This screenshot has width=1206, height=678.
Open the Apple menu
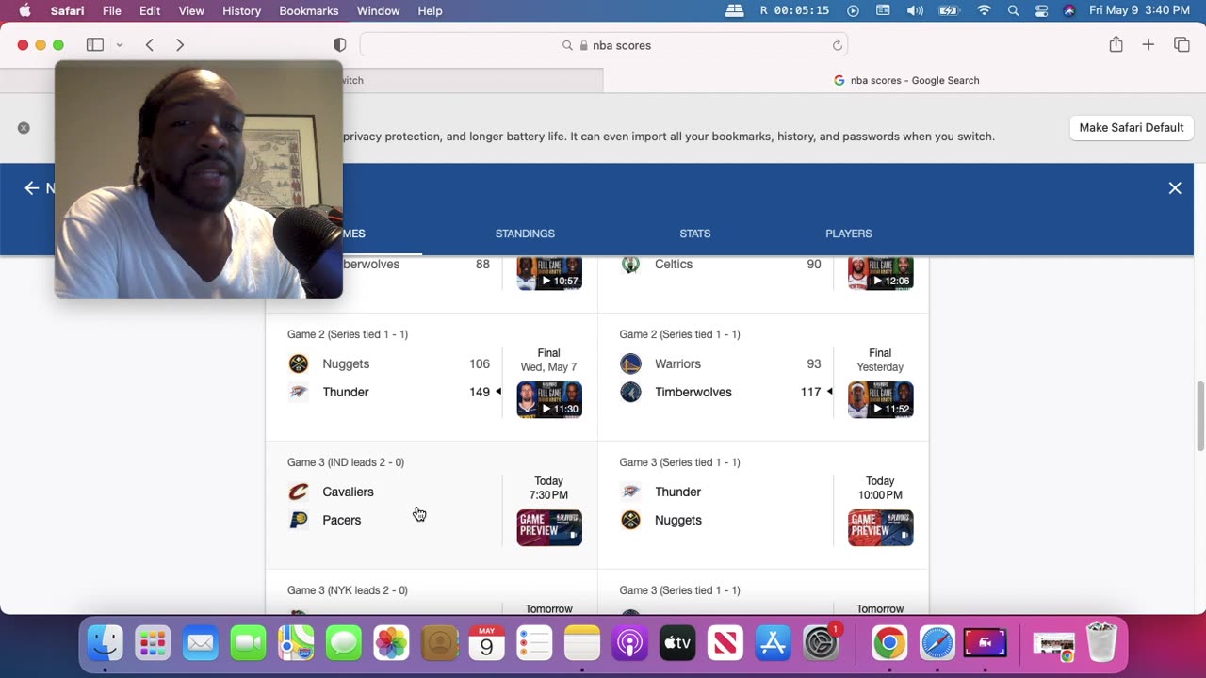pyautogui.click(x=24, y=10)
